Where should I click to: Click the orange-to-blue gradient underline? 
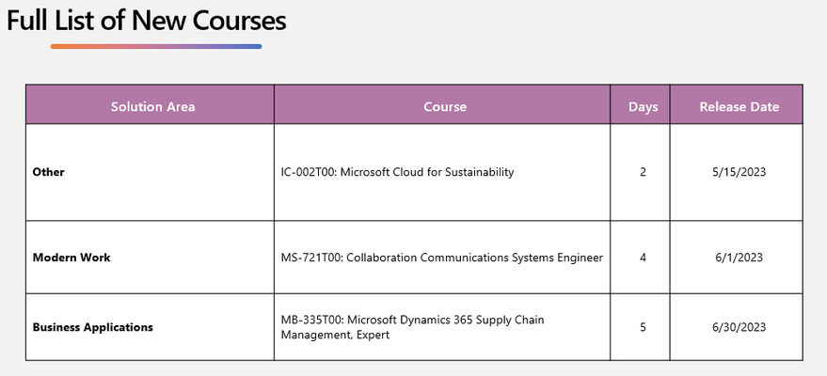pos(156,46)
